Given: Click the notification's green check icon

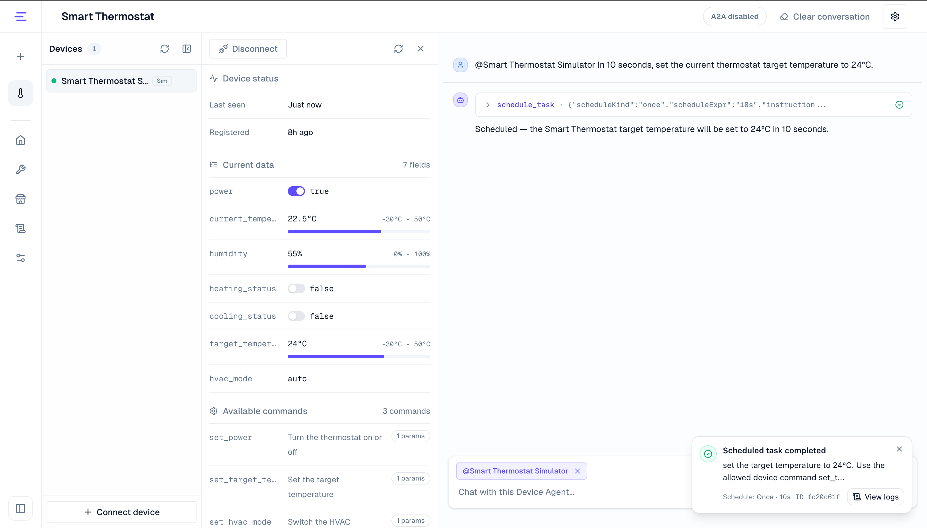Looking at the screenshot, I should [708, 454].
